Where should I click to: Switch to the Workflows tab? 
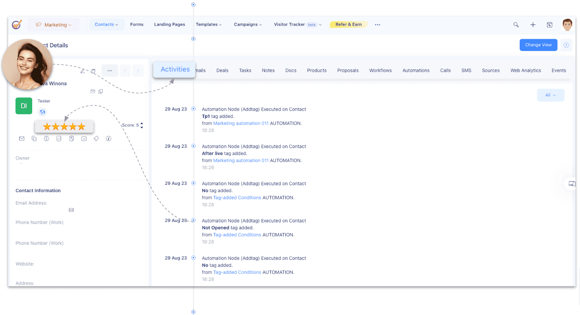[x=380, y=70]
